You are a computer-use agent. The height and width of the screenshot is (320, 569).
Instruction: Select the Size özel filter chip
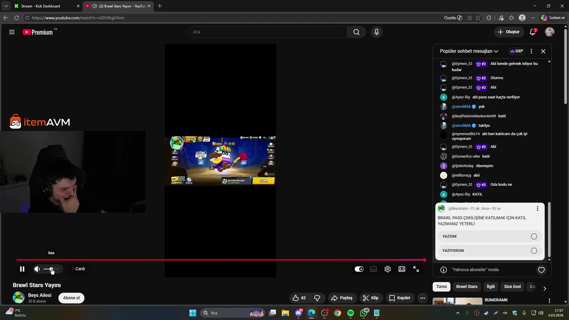pyautogui.click(x=512, y=287)
